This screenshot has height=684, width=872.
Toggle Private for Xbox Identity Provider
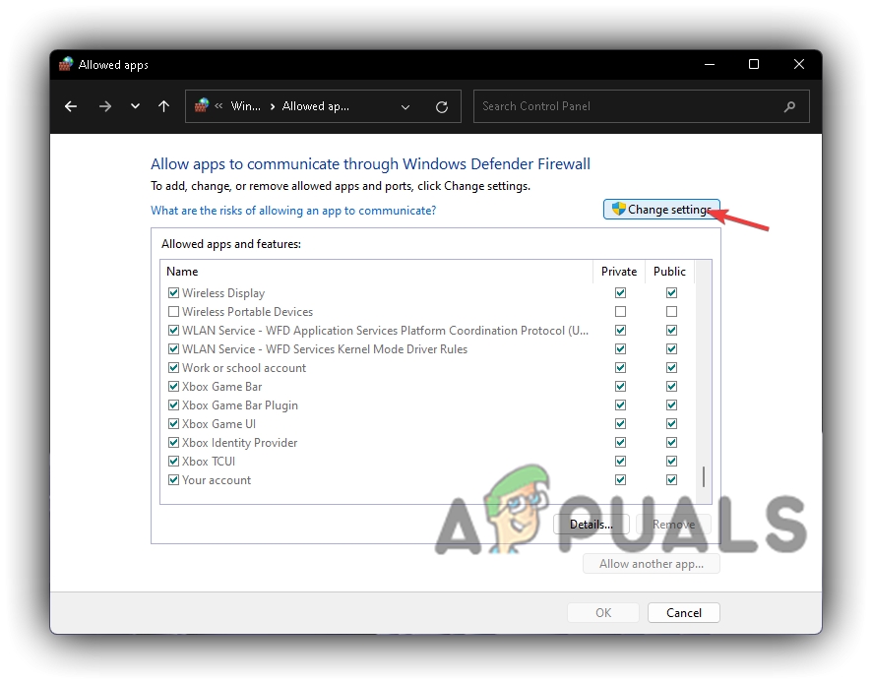pos(621,442)
